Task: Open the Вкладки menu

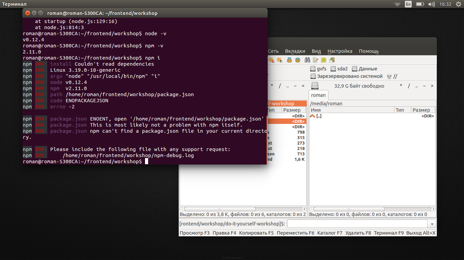Action: coord(295,51)
